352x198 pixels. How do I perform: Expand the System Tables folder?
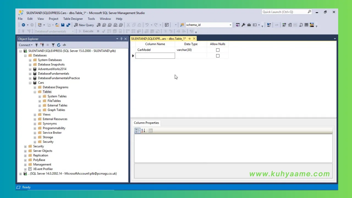pyautogui.click(x=40, y=96)
